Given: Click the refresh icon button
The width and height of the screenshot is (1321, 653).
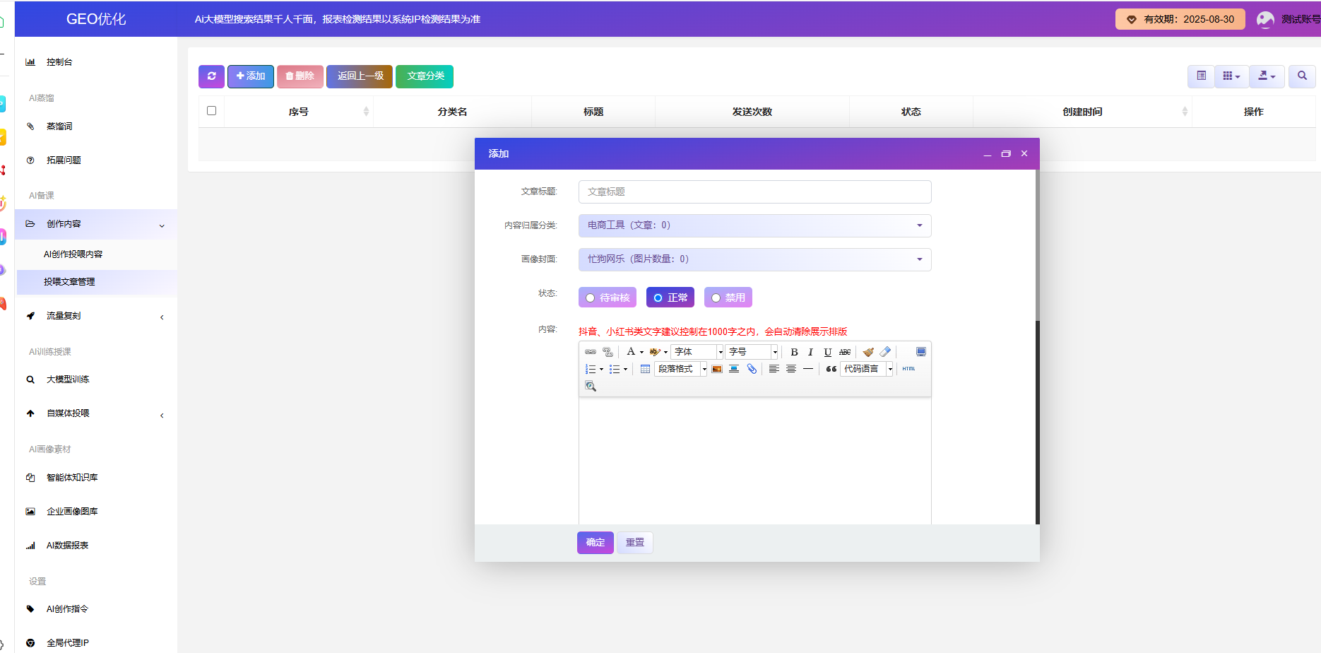Looking at the screenshot, I should click(211, 76).
